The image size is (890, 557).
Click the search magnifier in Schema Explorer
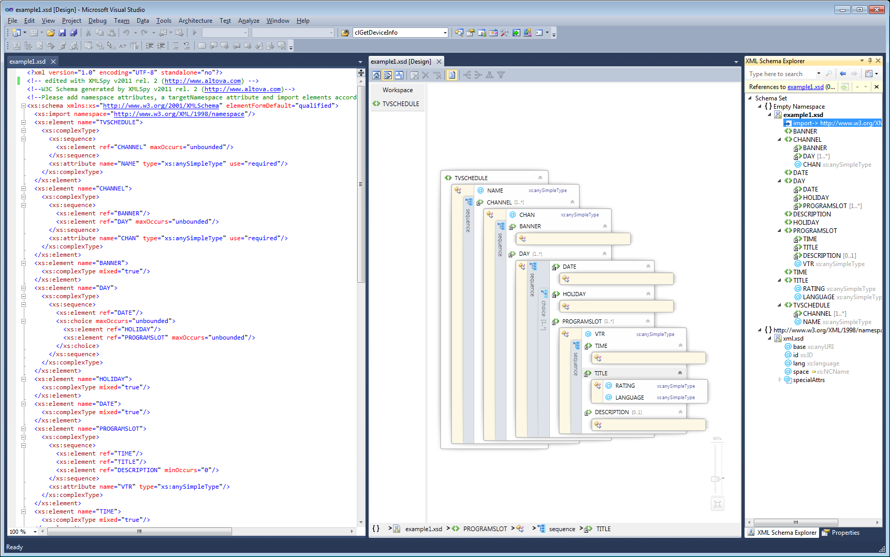point(828,74)
